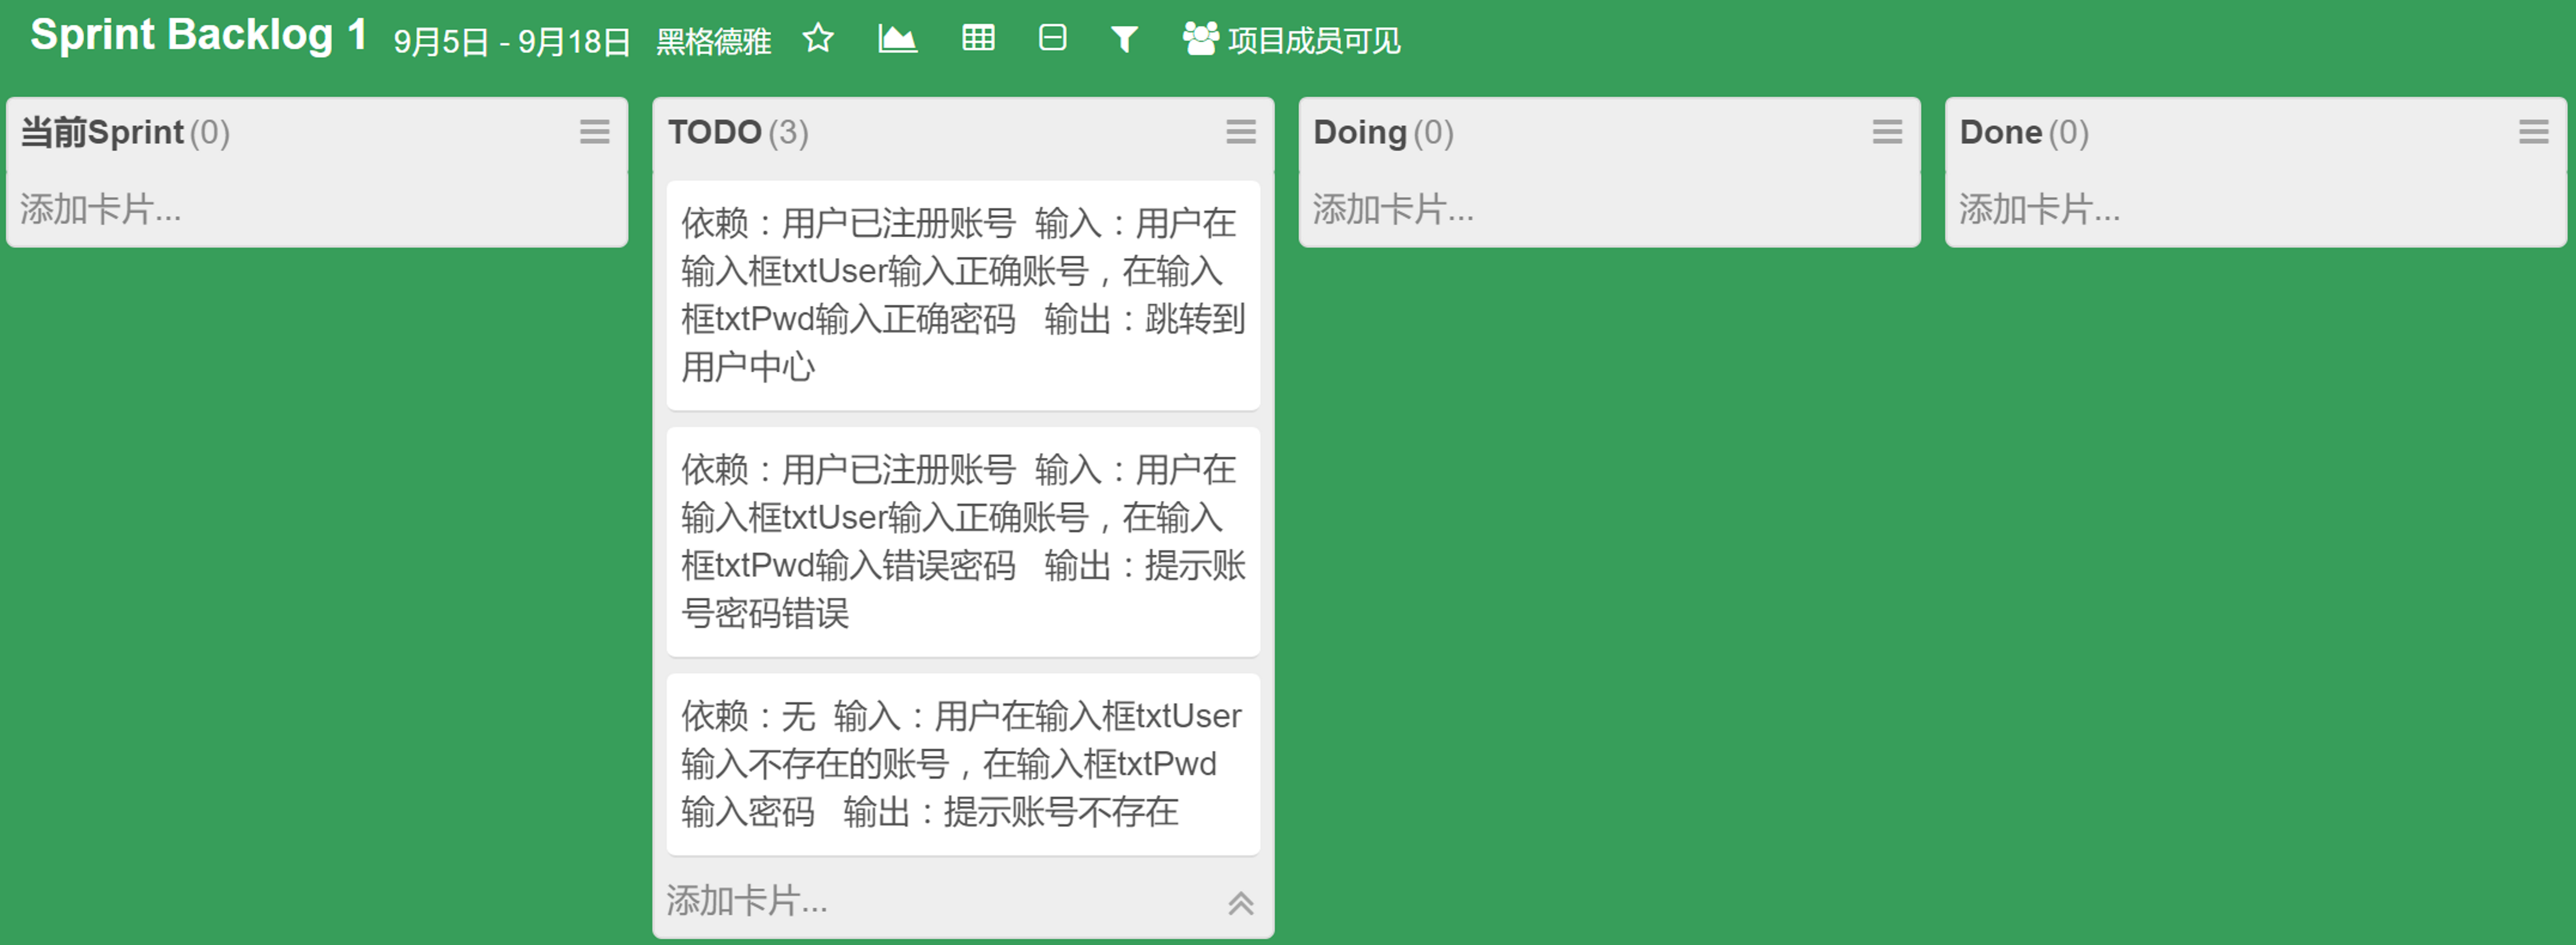This screenshot has height=945, width=2576.
Task: Open 当前Sprint list hamburger menu
Action: [x=594, y=132]
